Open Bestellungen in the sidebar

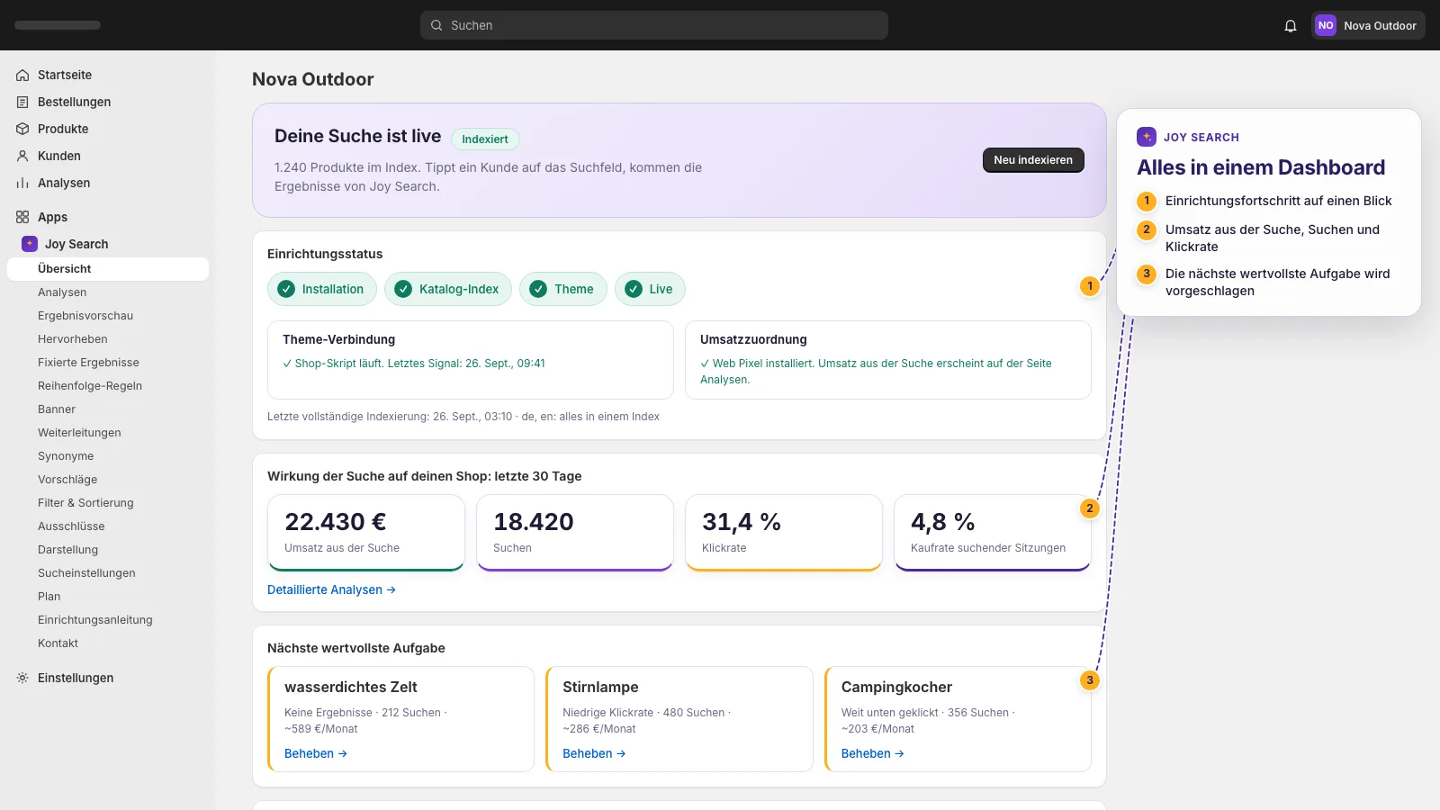click(x=108, y=102)
